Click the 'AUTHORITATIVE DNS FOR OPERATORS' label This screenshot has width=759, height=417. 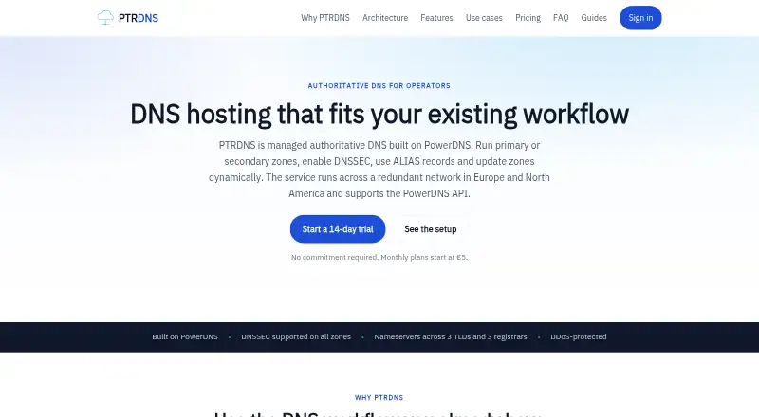coord(379,85)
